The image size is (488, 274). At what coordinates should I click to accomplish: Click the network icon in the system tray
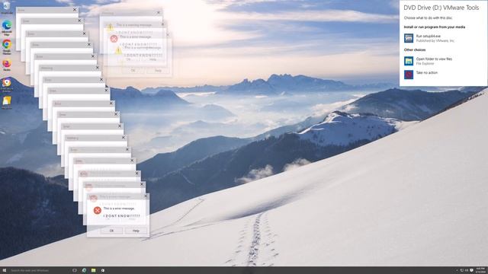[x=462, y=270]
